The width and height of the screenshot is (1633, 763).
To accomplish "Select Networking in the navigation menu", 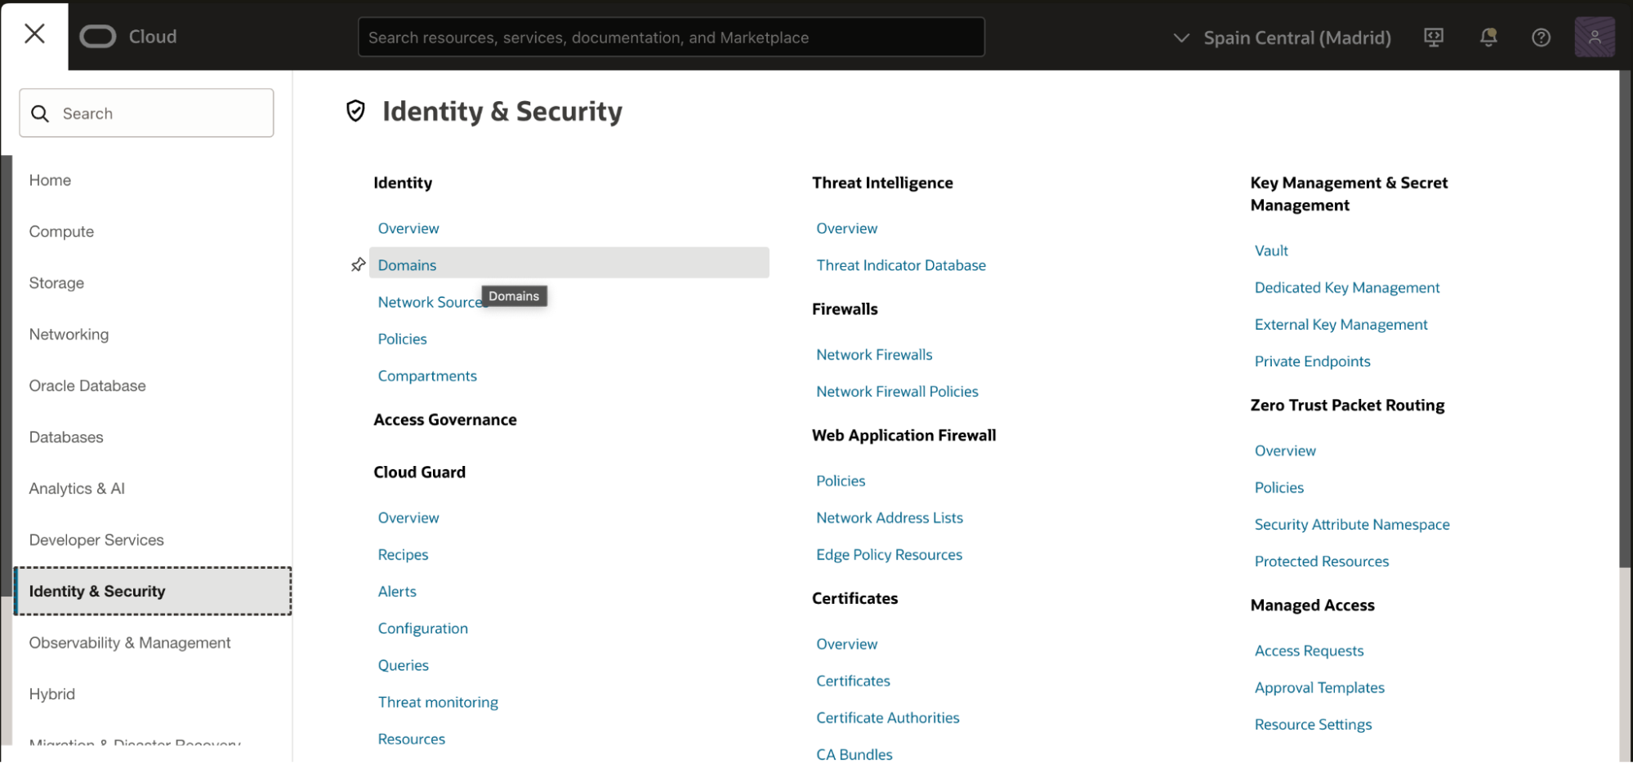I will pyautogui.click(x=69, y=335).
